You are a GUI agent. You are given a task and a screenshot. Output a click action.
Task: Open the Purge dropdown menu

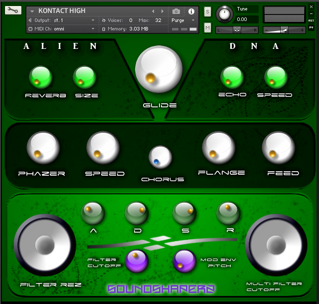tap(183, 20)
